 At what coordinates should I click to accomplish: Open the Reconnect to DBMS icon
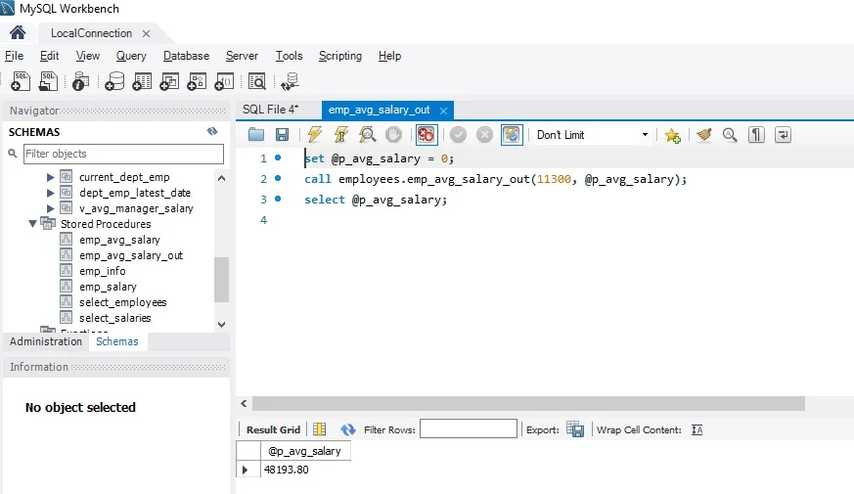click(x=289, y=82)
